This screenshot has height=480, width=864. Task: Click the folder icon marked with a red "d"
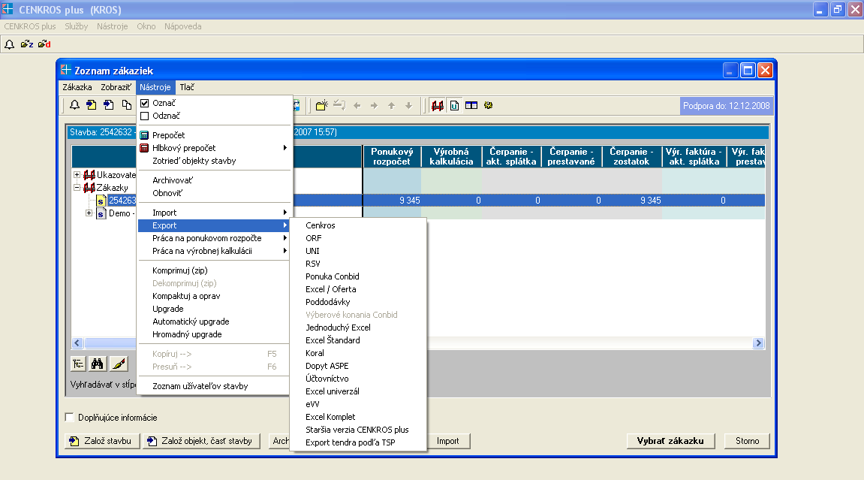click(x=44, y=44)
